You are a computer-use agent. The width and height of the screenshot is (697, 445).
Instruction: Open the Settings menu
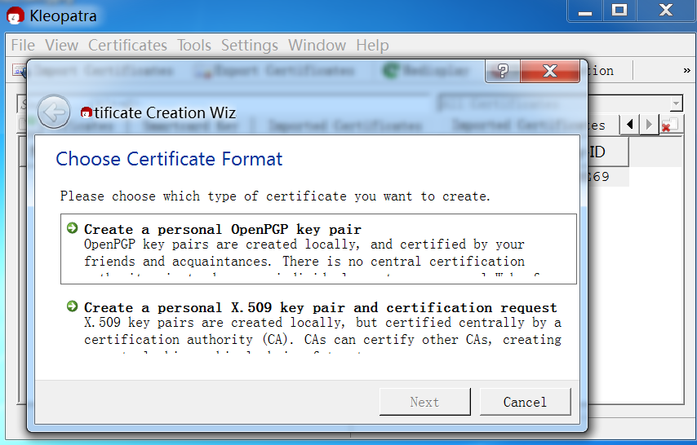250,46
